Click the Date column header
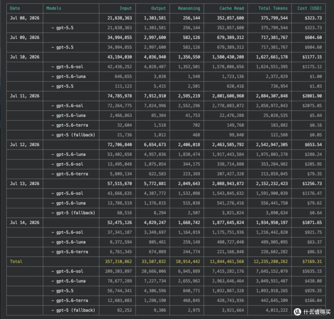 click(x=15, y=8)
